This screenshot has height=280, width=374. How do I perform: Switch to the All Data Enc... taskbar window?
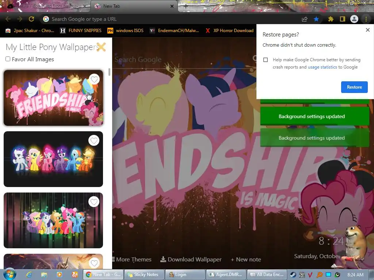tap(267, 275)
